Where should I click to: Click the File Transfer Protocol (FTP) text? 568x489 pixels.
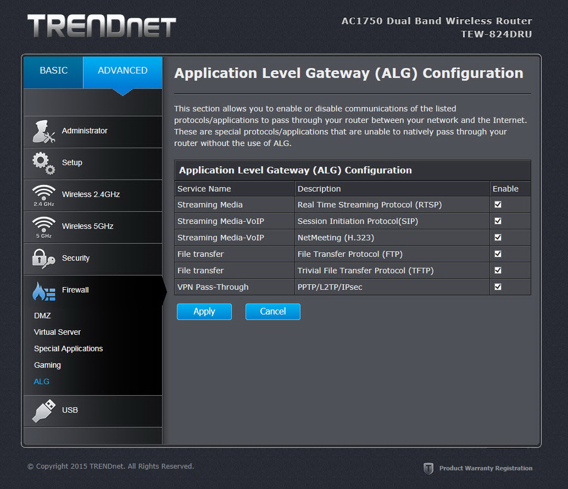point(350,254)
